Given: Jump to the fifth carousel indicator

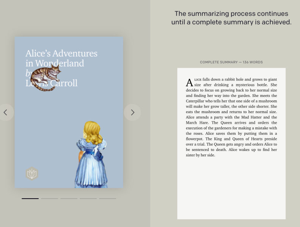Looking at the screenshot, I should (107, 198).
